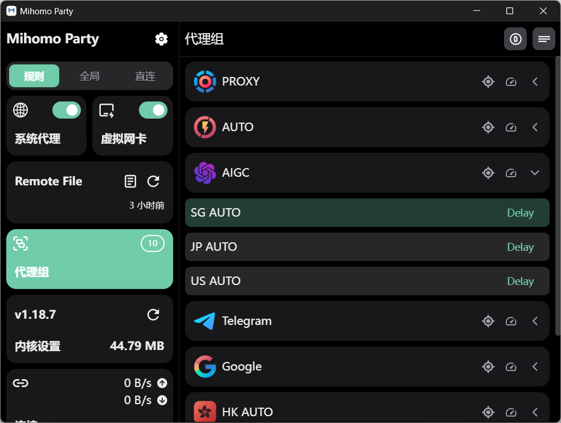Open the settings gear next to Mihomo Party

161,39
